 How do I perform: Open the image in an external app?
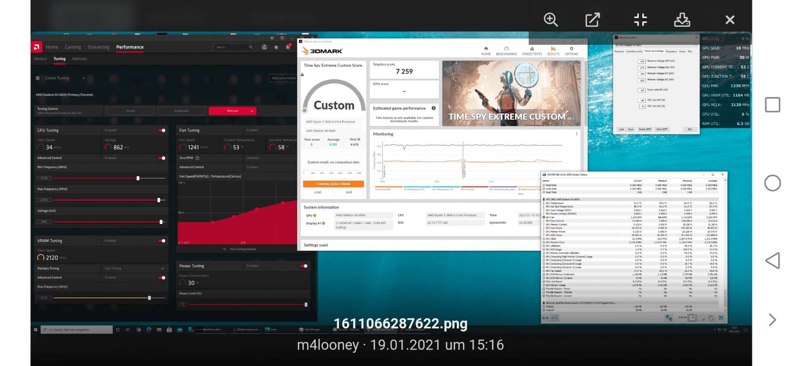pyautogui.click(x=592, y=20)
